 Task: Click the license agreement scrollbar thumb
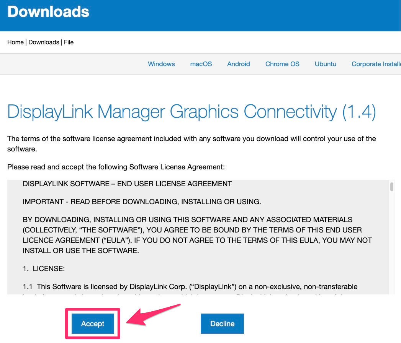[x=392, y=187]
